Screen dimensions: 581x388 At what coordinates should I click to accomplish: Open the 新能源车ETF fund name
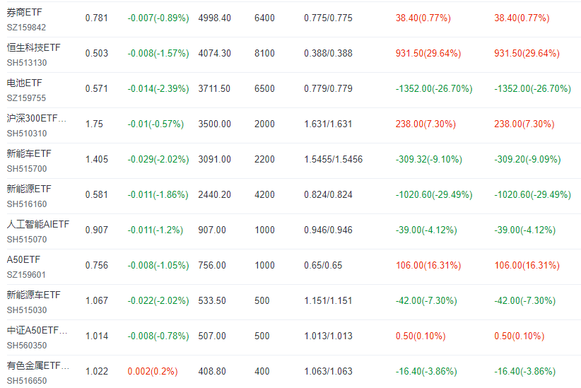click(x=33, y=295)
